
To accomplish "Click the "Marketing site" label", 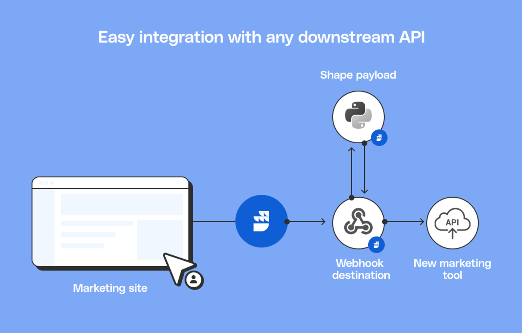I will coord(110,288).
